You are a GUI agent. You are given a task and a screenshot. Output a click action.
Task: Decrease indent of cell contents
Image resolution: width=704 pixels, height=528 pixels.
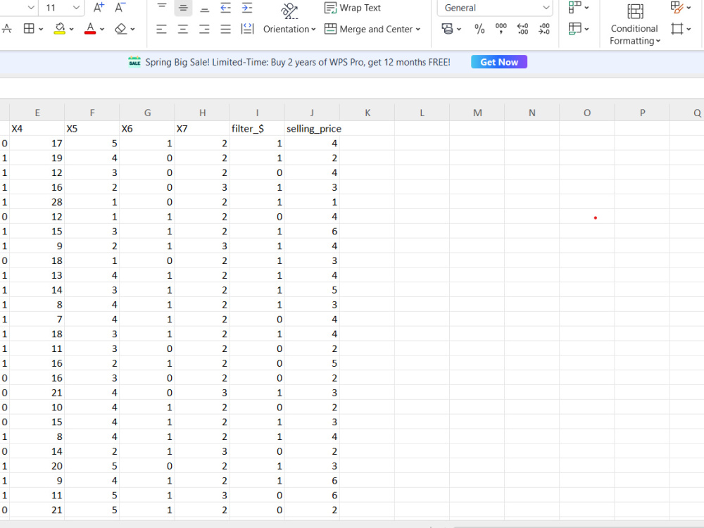[x=225, y=7]
